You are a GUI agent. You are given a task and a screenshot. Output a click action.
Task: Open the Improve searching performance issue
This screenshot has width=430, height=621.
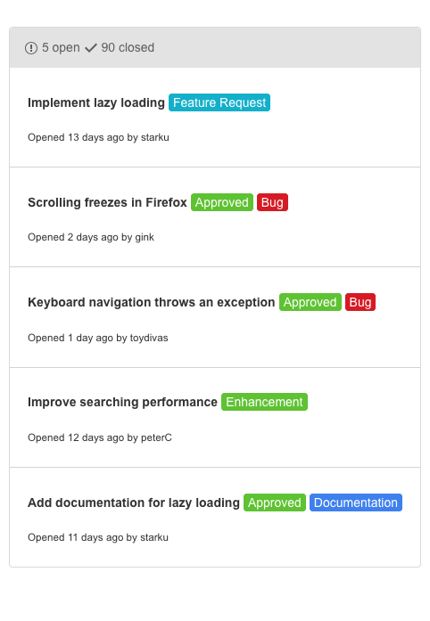point(122,402)
